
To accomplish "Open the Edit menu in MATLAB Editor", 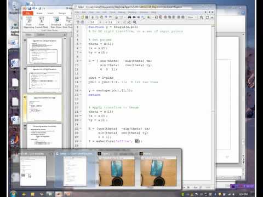I will [x=84, y=12].
